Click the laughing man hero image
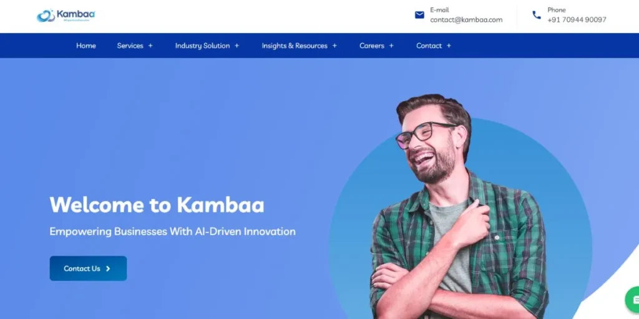Screen dimensions: 639x319 point(459,207)
